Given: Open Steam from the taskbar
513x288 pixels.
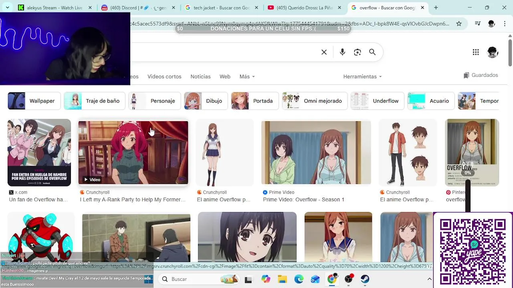Looking at the screenshot, I should point(365,279).
